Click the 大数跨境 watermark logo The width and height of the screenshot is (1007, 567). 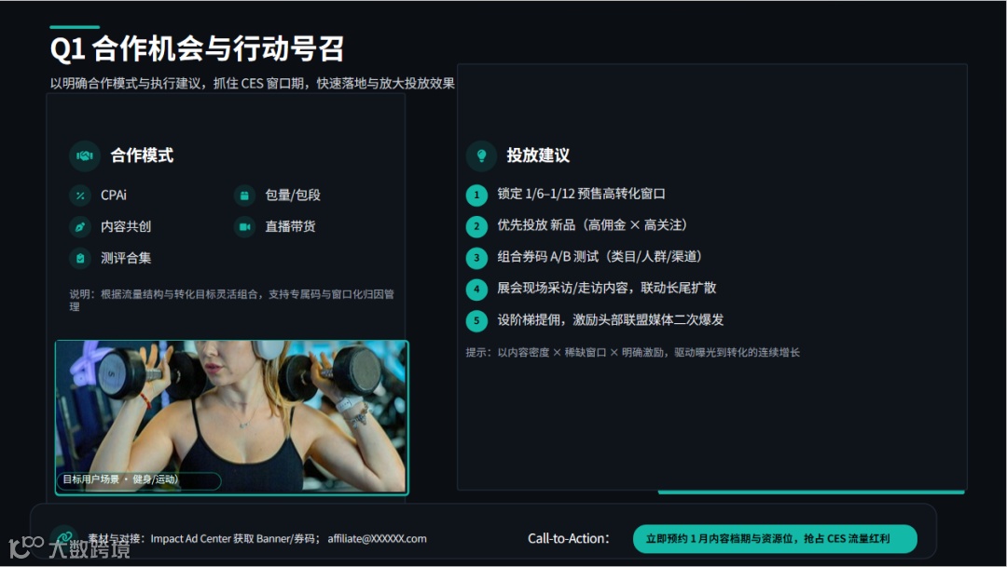click(x=69, y=547)
